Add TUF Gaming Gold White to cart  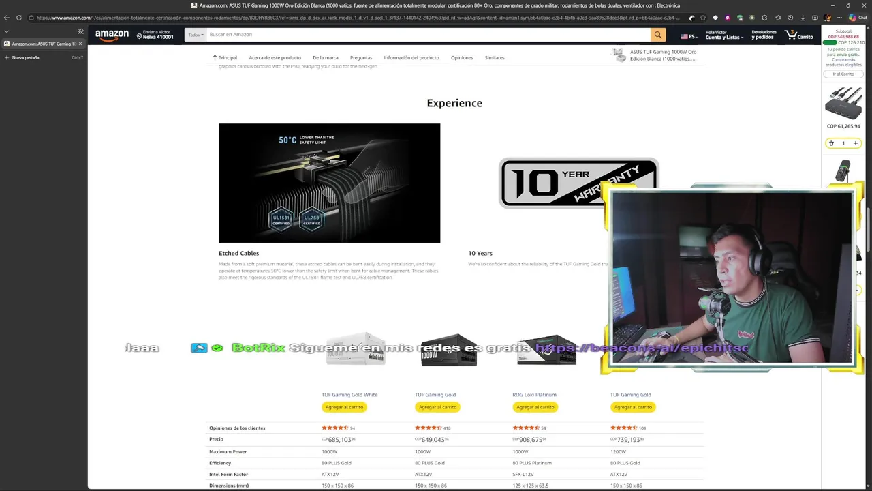(x=344, y=407)
